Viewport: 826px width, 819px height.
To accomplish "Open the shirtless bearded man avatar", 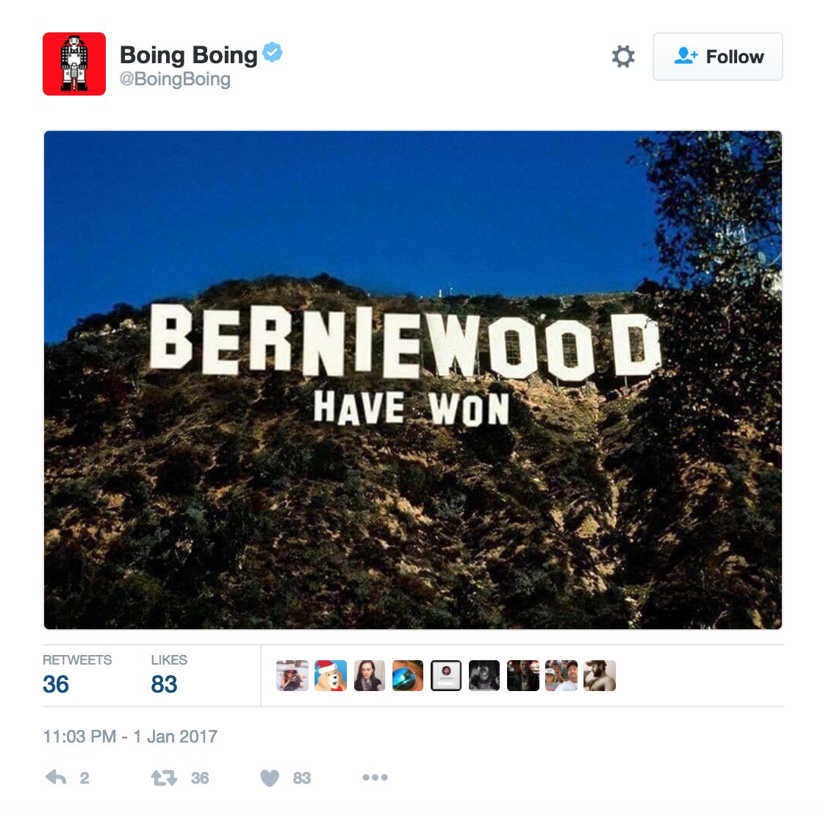I will pyautogui.click(x=600, y=675).
